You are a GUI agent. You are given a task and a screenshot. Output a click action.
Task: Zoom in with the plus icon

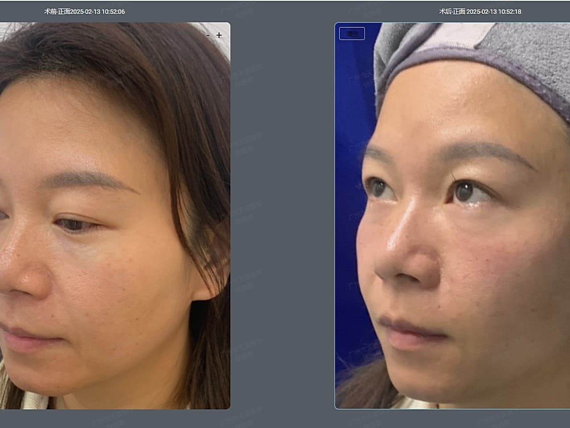point(219,35)
